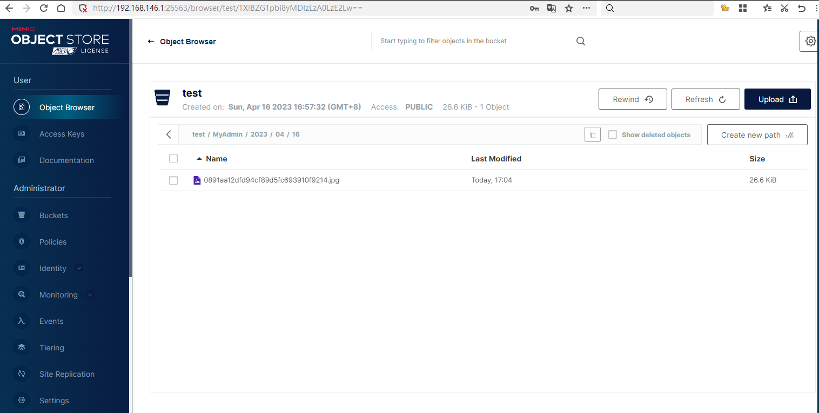819x413 pixels.
Task: Click the Documentation sidebar icon
Action: click(22, 160)
